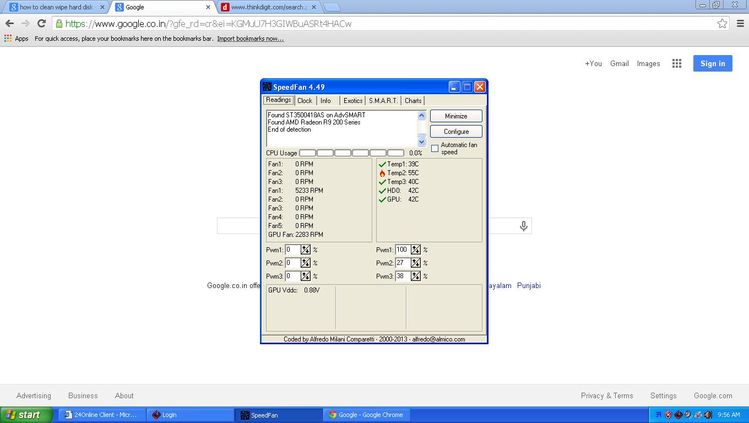Open the Import bookmarks now link
This screenshot has width=749, height=423.
point(250,39)
